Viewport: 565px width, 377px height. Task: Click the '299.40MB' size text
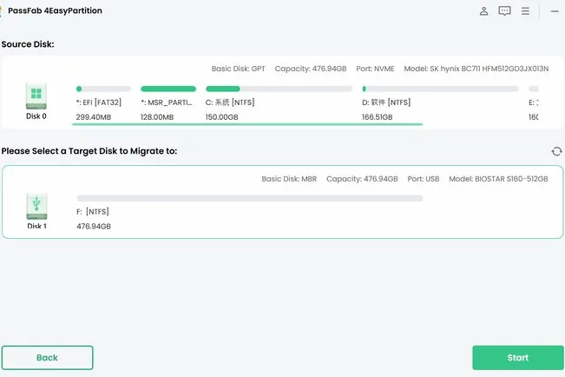click(x=94, y=117)
